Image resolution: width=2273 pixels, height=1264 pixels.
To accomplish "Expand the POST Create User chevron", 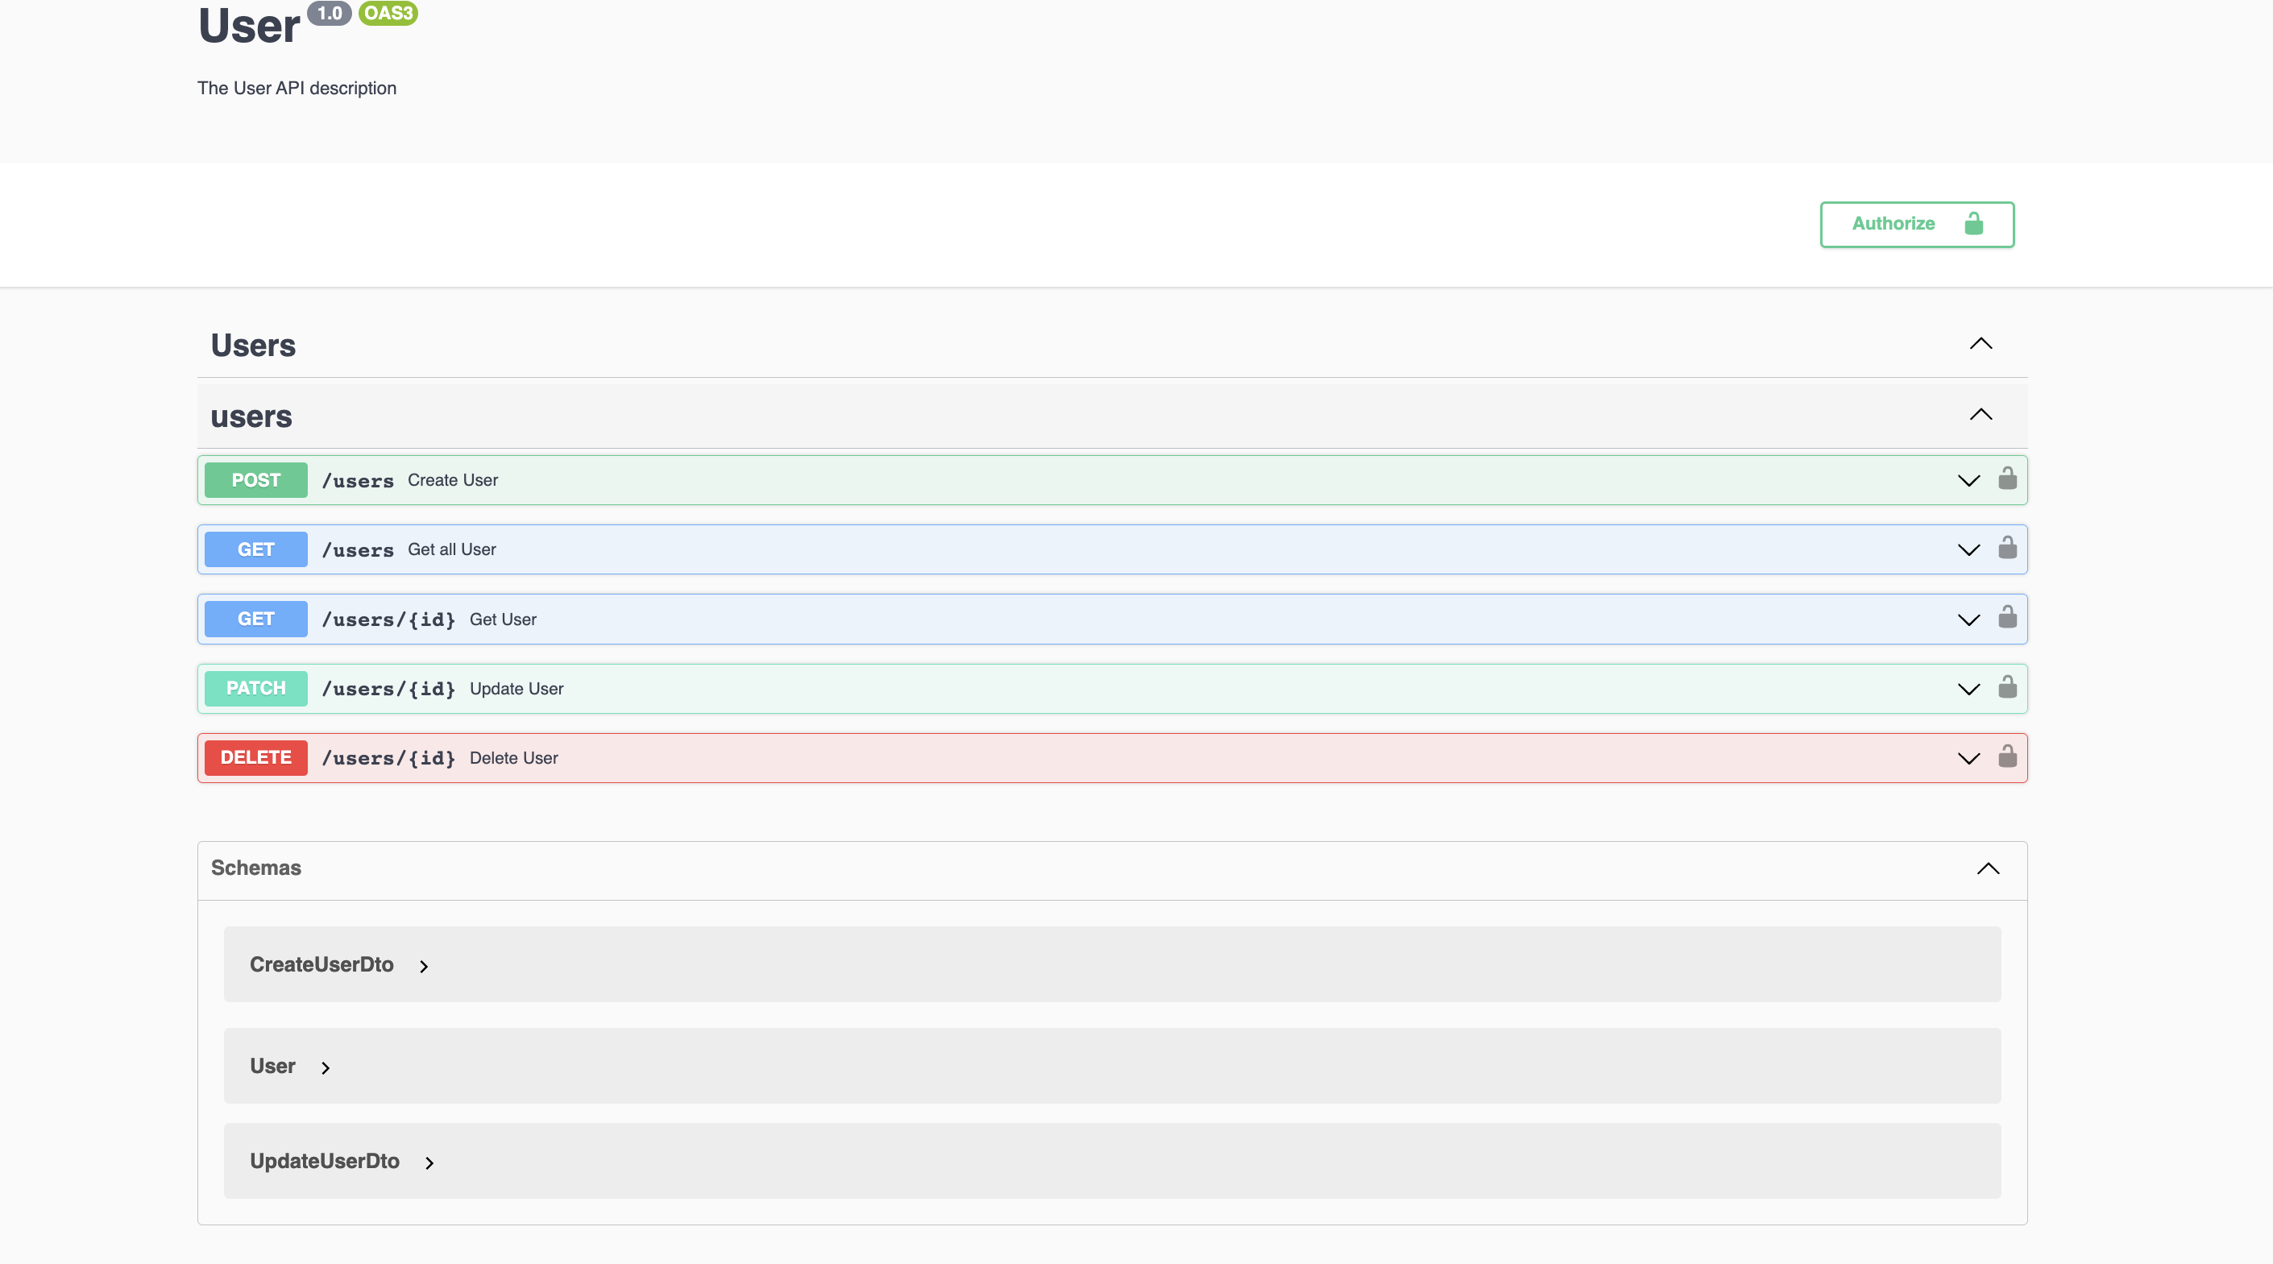I will coord(1968,481).
